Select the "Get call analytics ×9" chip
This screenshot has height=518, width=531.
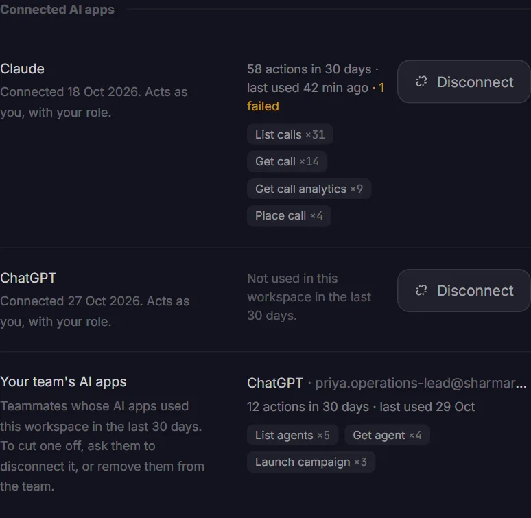[309, 189]
